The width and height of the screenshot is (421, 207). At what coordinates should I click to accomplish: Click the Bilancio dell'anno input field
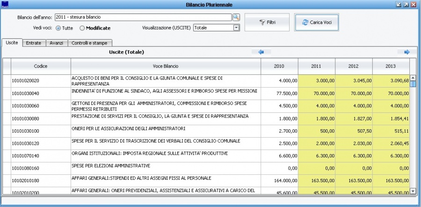[143, 17]
